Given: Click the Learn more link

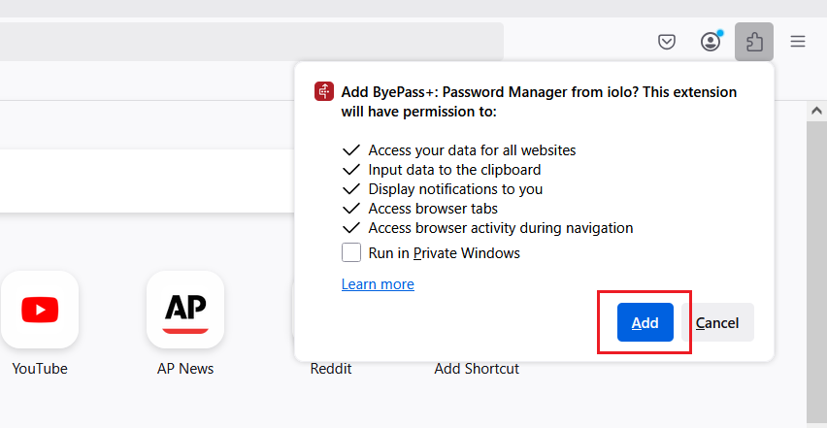Looking at the screenshot, I should coord(378,284).
